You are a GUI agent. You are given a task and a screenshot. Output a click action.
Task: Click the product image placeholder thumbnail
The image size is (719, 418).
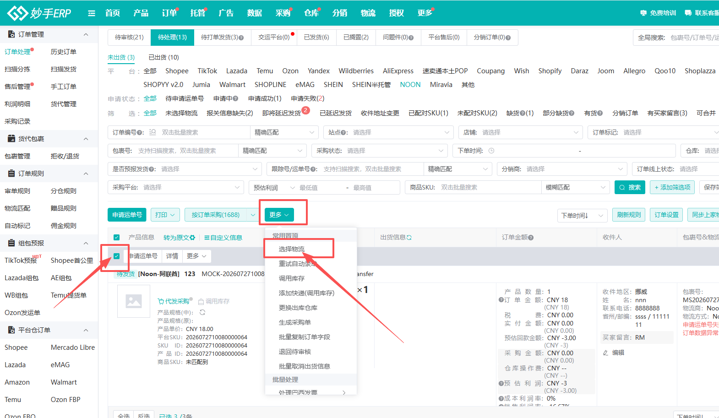pos(134,301)
